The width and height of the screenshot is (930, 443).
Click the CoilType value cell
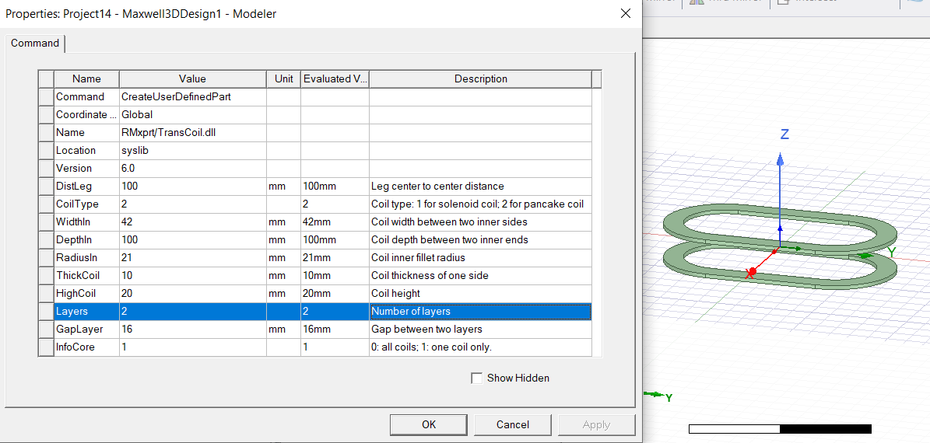(x=192, y=204)
